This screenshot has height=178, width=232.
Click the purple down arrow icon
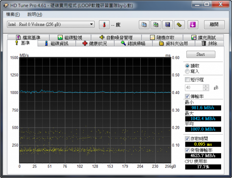point(193,25)
